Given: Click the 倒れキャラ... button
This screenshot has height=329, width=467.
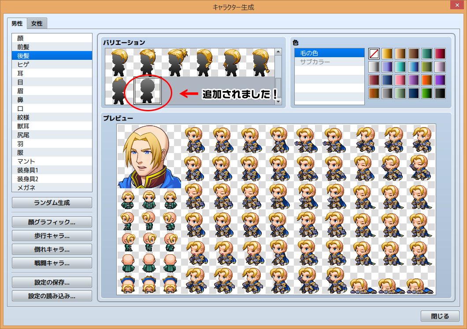Looking at the screenshot, I should click(52, 249).
